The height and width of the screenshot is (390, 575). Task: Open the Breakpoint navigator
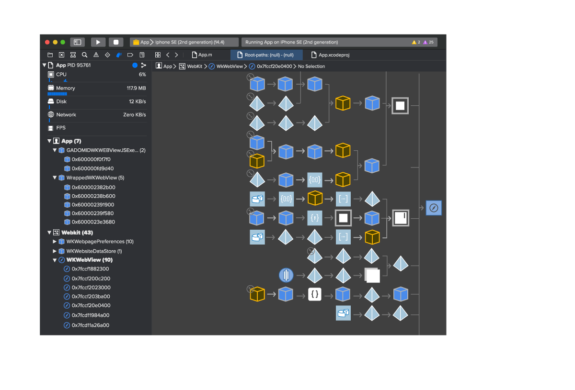point(130,55)
